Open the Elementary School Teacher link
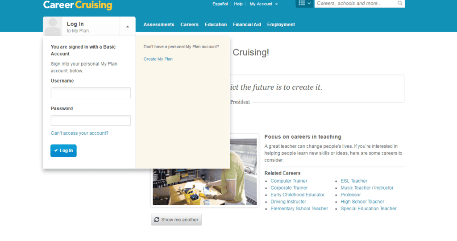Image resolution: width=457 pixels, height=241 pixels. coord(299,209)
